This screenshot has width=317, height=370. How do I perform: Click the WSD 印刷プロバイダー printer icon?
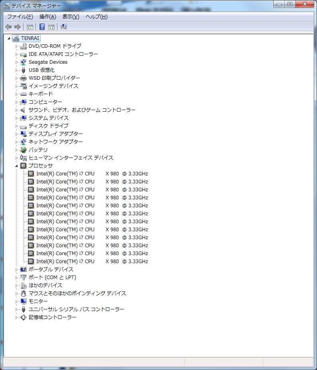pos(24,78)
